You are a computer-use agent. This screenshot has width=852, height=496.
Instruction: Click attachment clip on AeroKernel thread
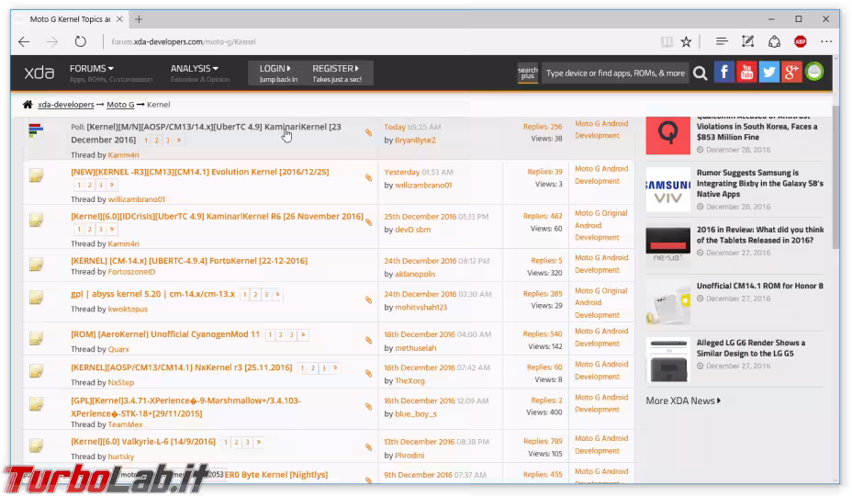click(368, 341)
